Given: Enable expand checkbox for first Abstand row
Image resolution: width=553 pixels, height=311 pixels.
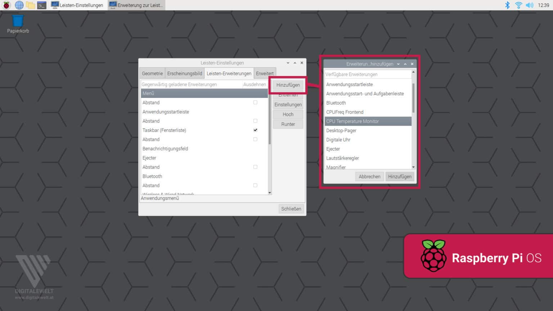Looking at the screenshot, I should point(255,103).
